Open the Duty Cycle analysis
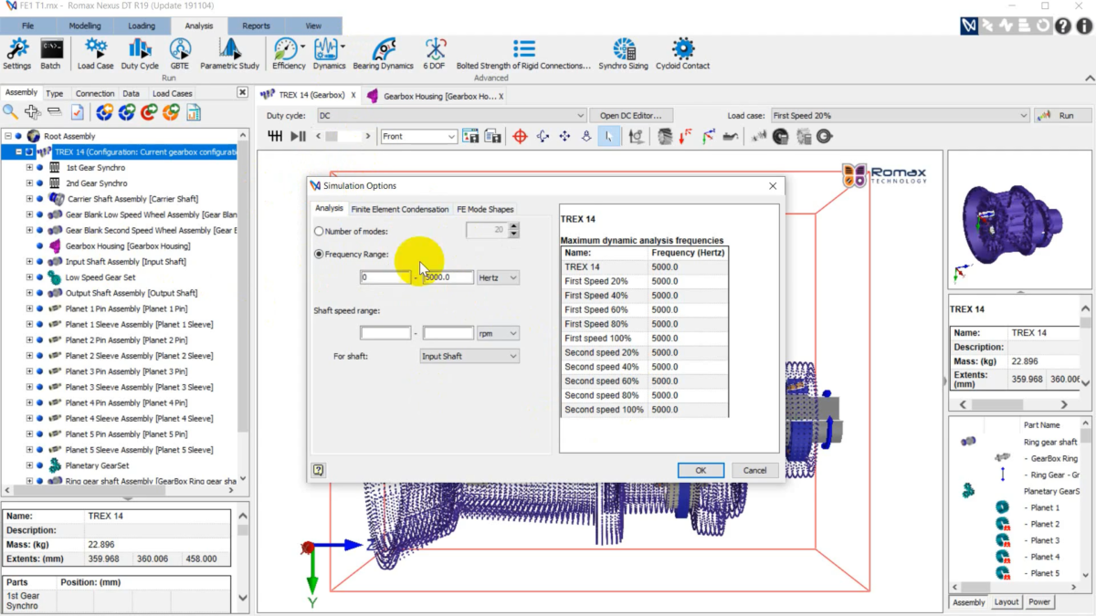 point(140,54)
